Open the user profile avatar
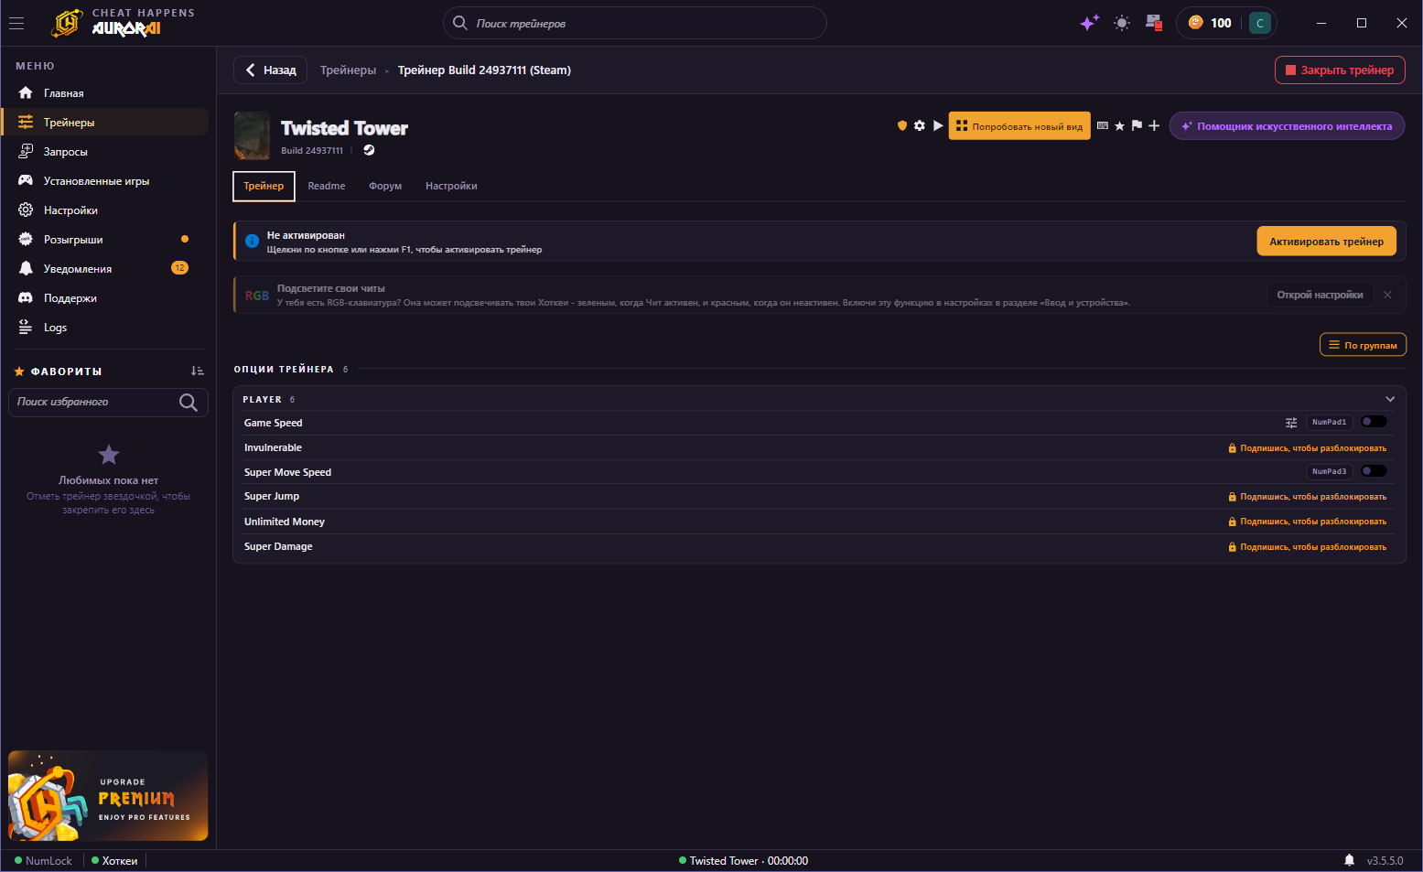 click(x=1260, y=23)
